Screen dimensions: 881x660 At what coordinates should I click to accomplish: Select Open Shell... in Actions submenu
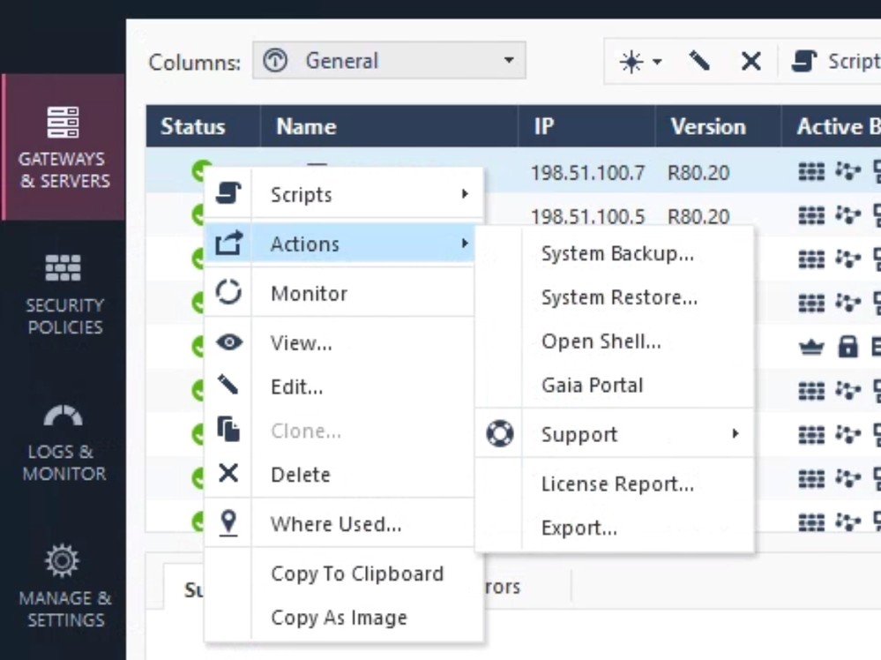click(615, 341)
